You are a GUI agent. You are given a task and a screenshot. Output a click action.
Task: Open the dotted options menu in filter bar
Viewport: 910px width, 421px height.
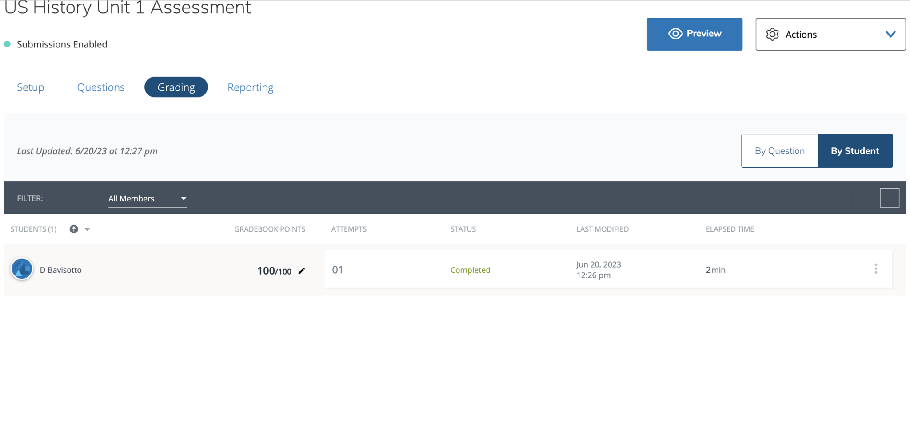tap(854, 198)
